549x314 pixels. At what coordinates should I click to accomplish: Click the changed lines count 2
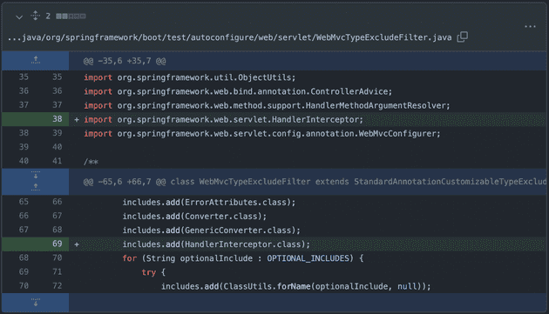pyautogui.click(x=48, y=16)
